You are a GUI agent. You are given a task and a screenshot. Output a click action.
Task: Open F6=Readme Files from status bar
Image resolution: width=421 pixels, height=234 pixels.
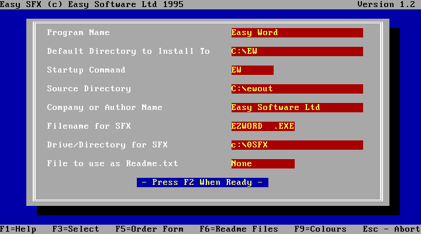[x=239, y=229]
